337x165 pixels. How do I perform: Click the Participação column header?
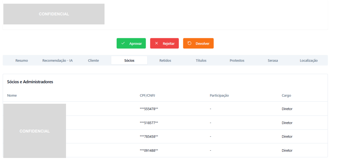(219, 95)
